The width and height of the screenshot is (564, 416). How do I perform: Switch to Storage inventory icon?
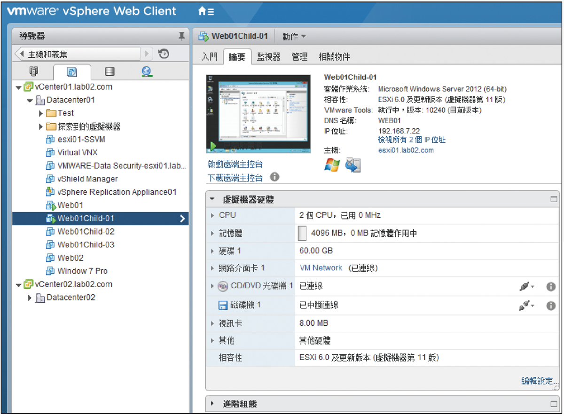coord(110,72)
